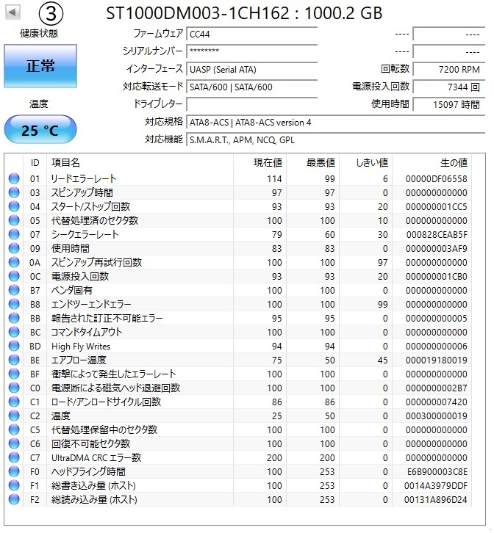Select the interface field UASP (Serial ATA)

[x=252, y=69]
